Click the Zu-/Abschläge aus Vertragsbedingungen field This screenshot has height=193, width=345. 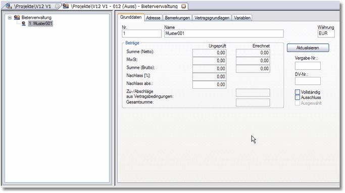[253, 92]
